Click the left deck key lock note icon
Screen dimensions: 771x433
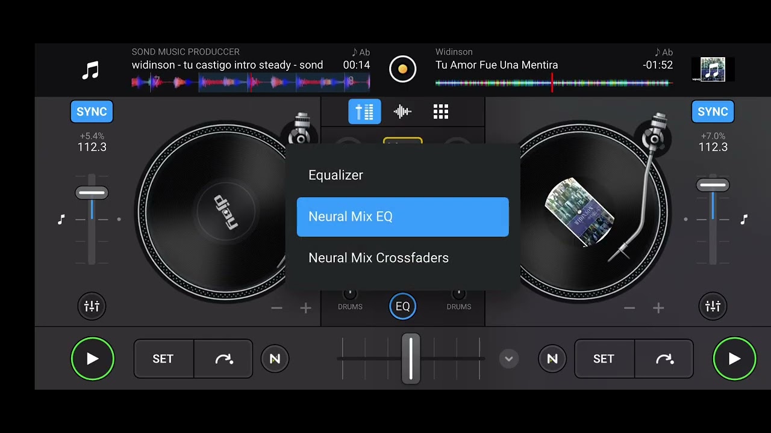(61, 220)
